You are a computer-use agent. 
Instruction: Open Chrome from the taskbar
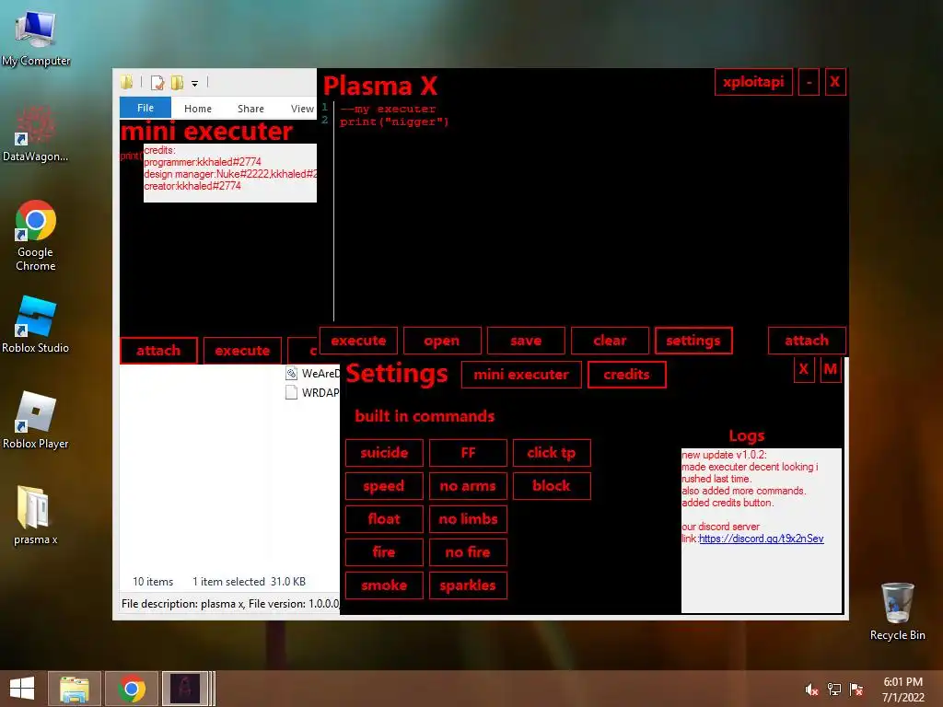coord(132,689)
